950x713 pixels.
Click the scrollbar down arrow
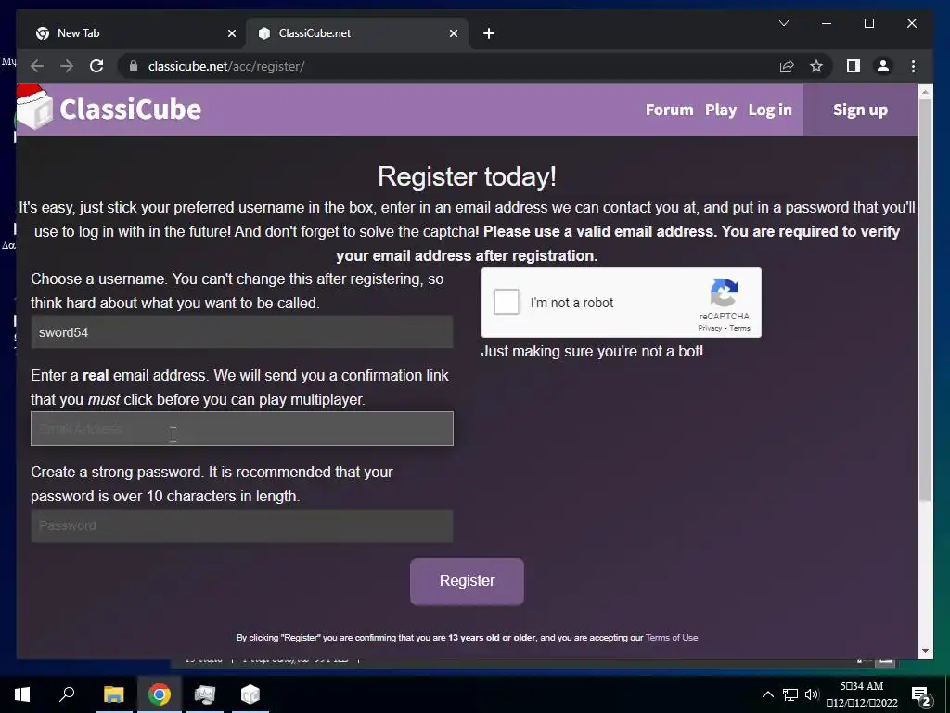pos(925,651)
